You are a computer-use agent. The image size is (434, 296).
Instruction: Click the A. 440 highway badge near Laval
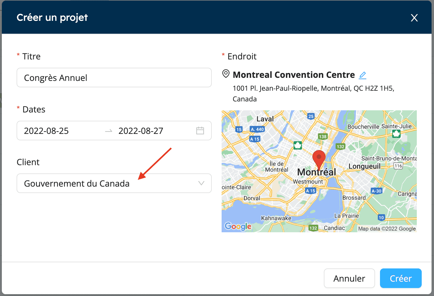[257, 129]
